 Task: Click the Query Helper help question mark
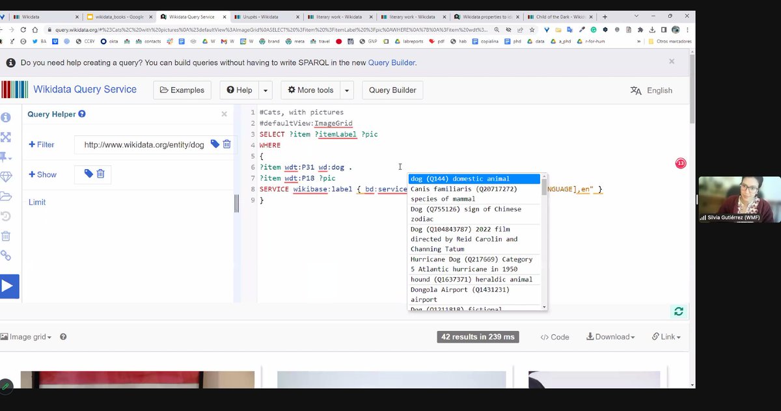(x=82, y=114)
